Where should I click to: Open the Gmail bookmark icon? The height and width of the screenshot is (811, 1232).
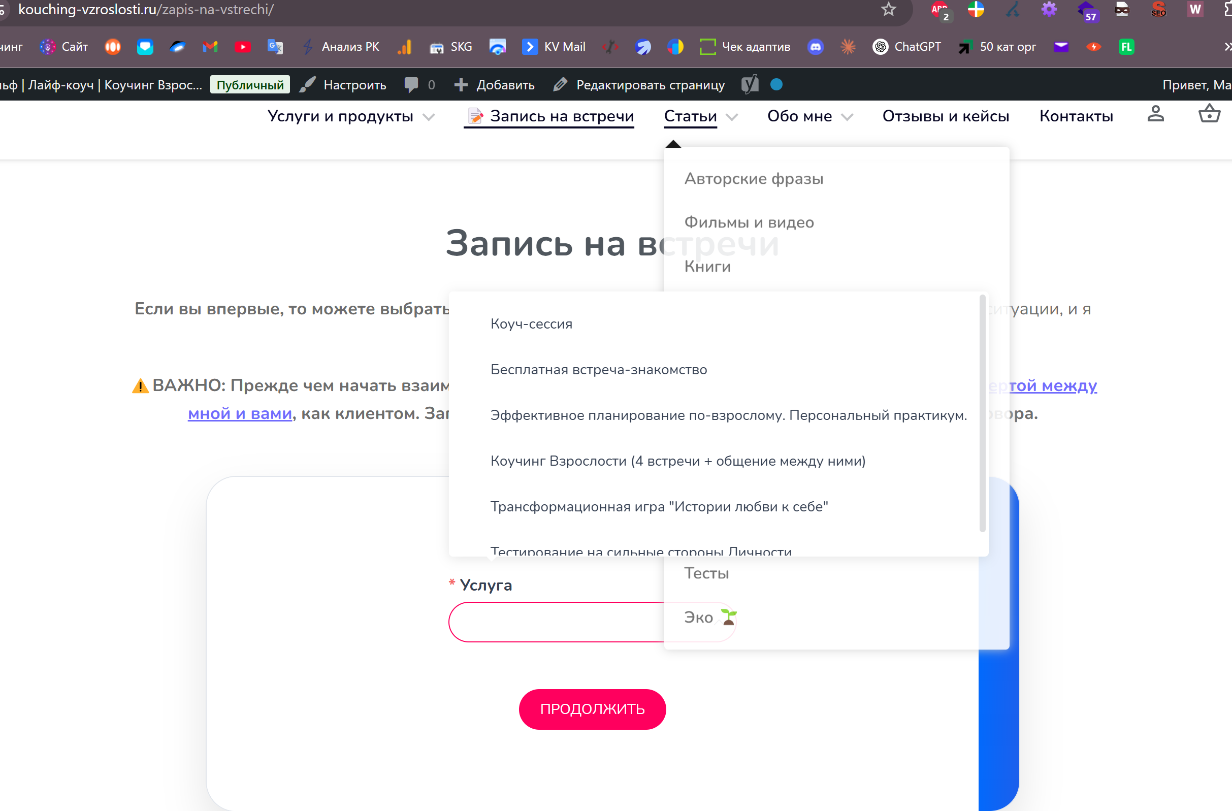coord(210,47)
